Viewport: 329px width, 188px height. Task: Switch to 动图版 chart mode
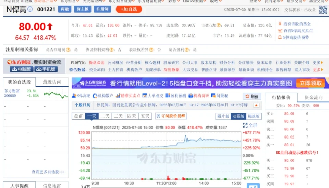click(239, 116)
